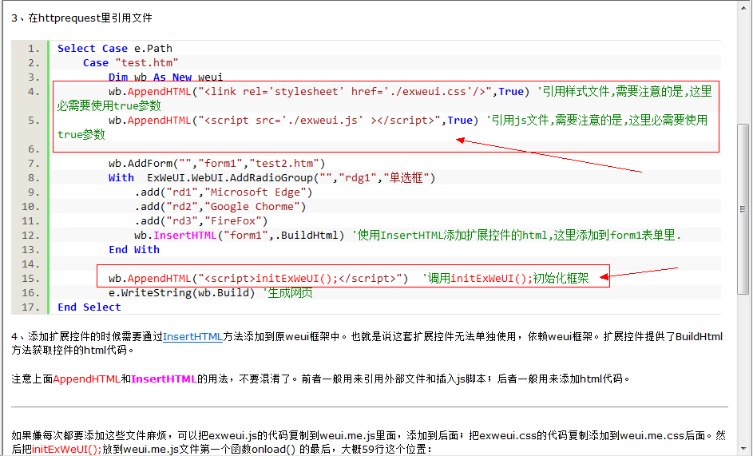Click red AppendHTML word in the note paragraph

[x=86, y=379]
